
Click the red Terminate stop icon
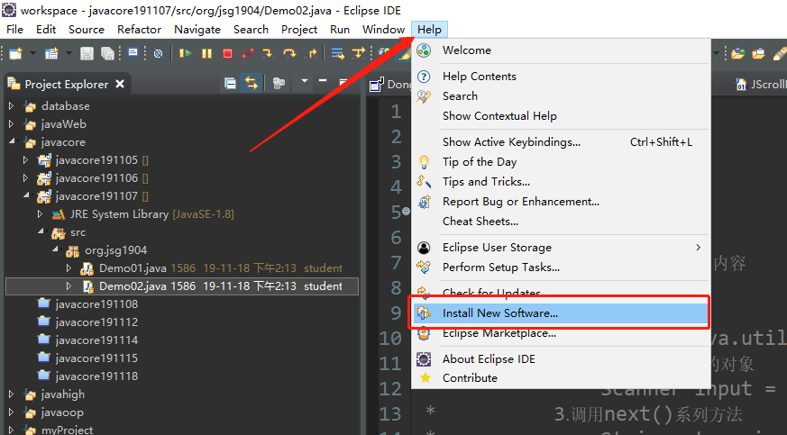click(227, 53)
